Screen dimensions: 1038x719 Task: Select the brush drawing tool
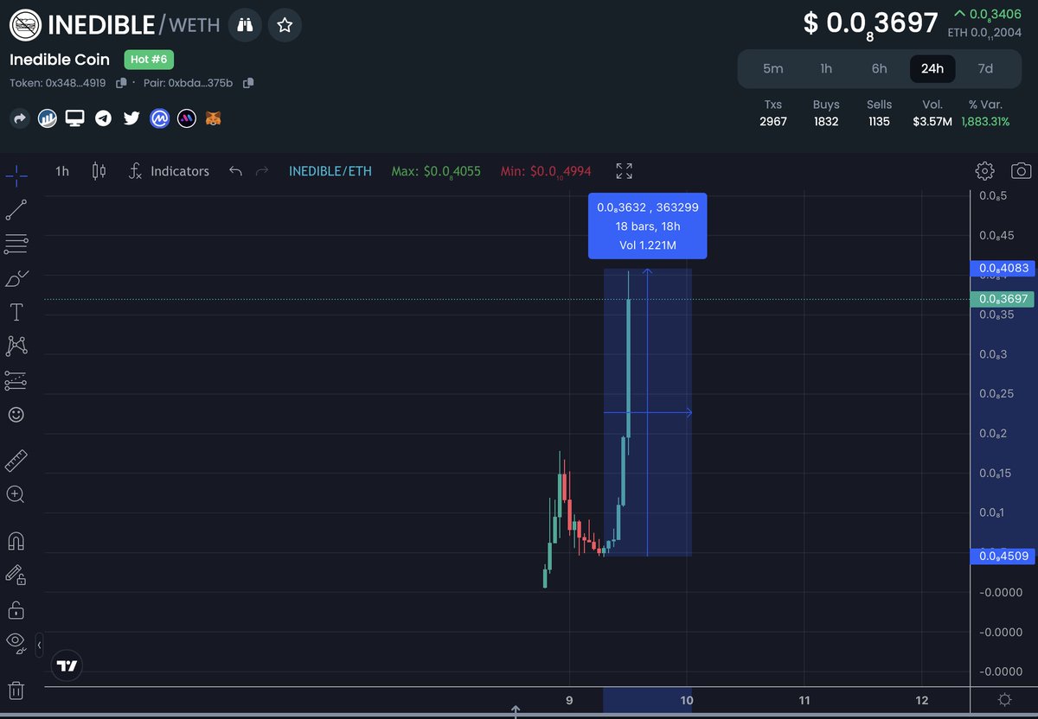(16, 277)
